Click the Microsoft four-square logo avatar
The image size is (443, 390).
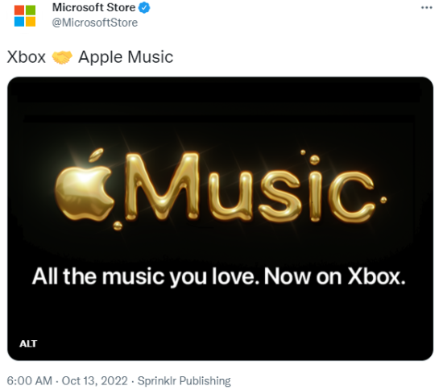click(25, 16)
